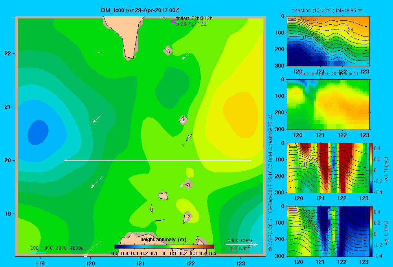Screen dimensions: 393x267
Task: Select the height anomaly color bar
Action: (164, 247)
